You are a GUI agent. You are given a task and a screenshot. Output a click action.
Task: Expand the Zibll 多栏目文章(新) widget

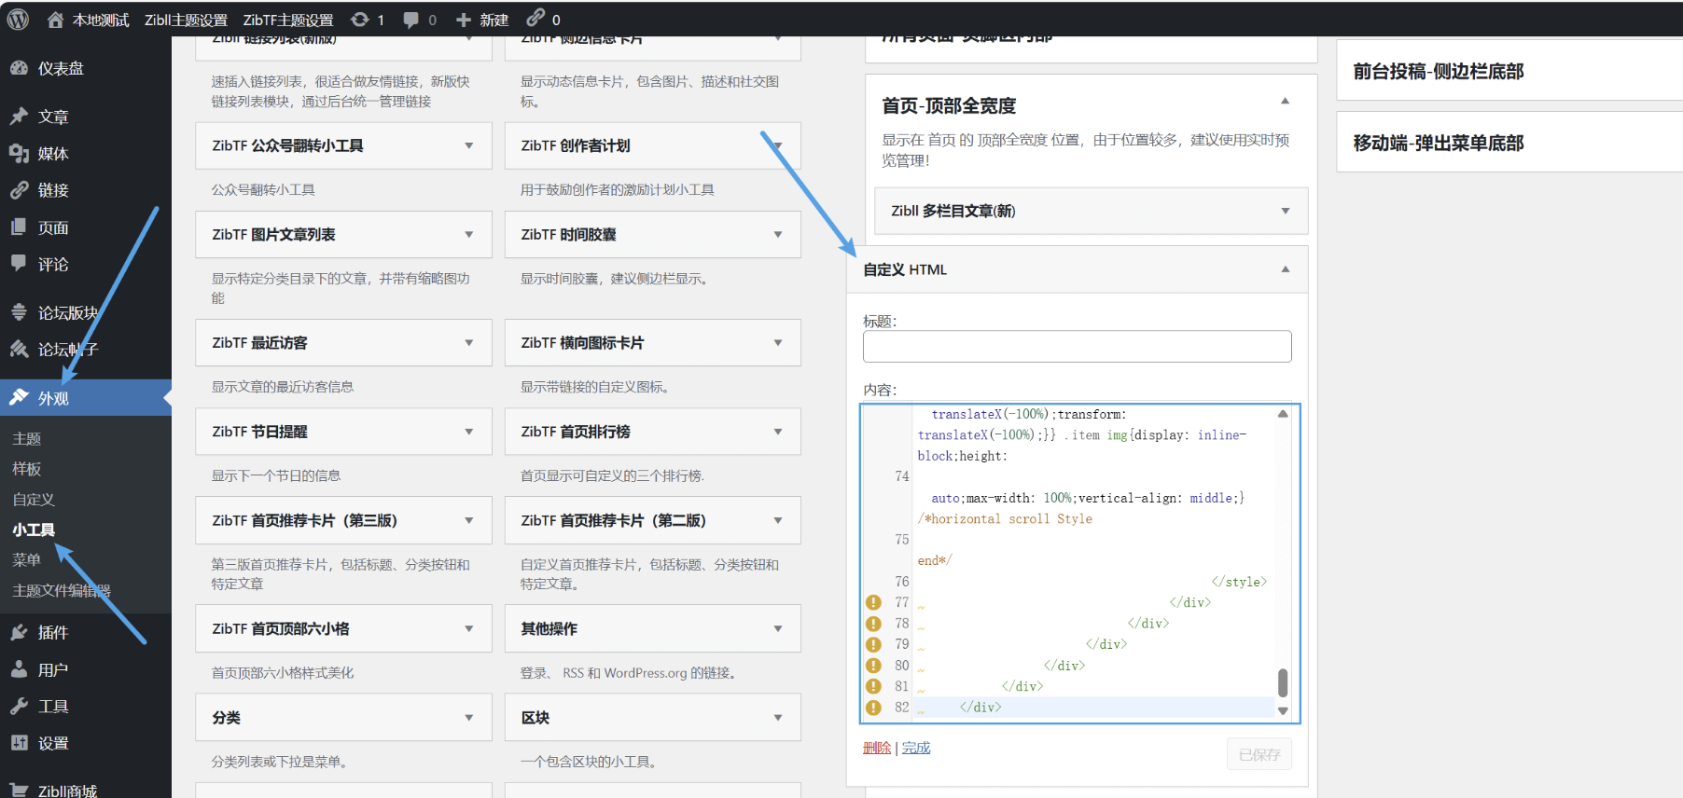[x=1285, y=211]
